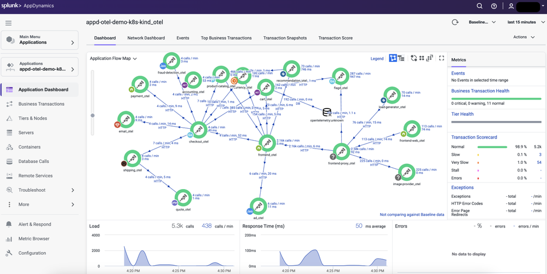Screen dimensions: 547x274
Task: Select the Dashboard tab
Action: (x=105, y=38)
